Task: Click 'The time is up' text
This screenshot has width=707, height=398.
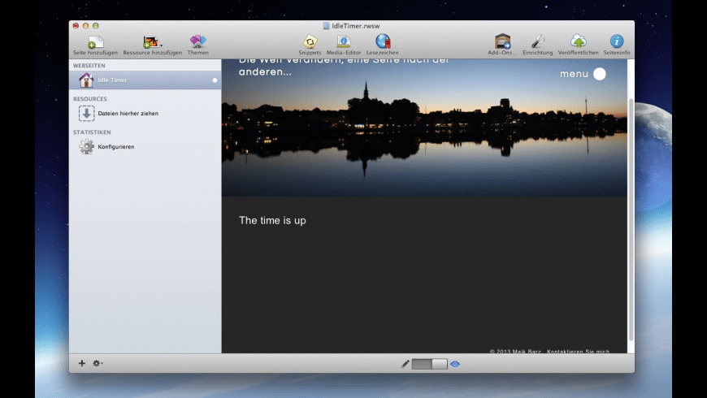Action: click(x=272, y=220)
